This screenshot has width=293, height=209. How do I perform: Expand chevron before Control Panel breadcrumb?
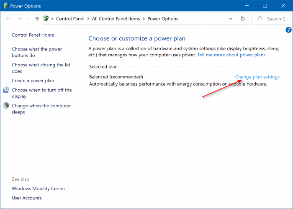[52, 19]
